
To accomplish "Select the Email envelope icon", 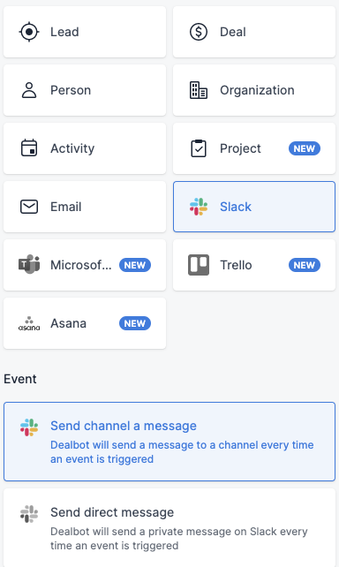I will (29, 207).
